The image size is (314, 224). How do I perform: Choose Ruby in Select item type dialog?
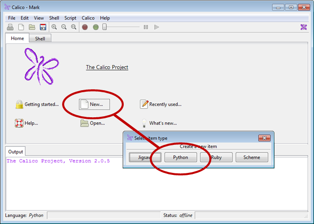(x=216, y=157)
